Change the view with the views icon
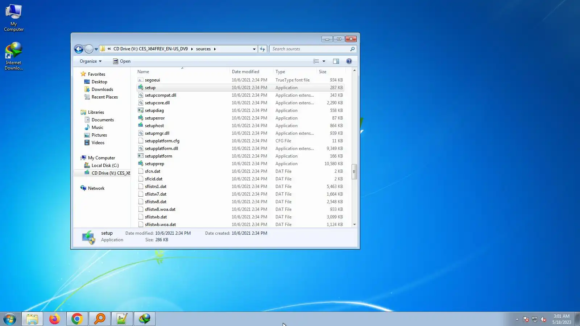This screenshot has width=580, height=326. point(316,61)
